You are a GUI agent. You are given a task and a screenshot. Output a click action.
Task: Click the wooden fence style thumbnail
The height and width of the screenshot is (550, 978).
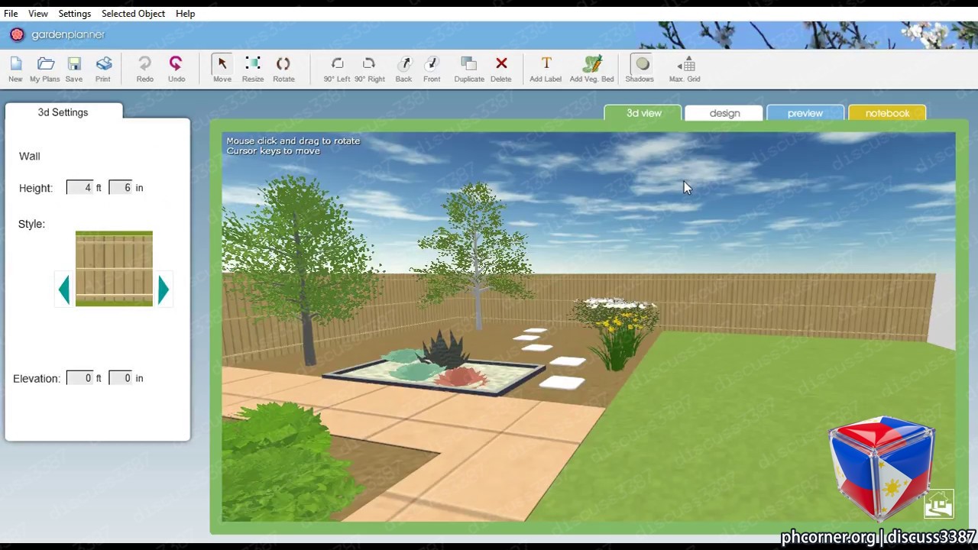(x=114, y=268)
